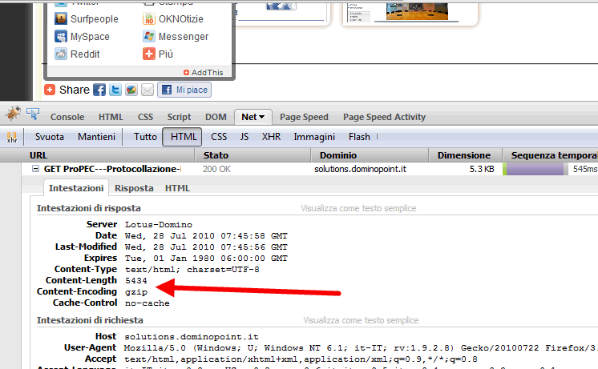Click the red plus Più icon
The width and height of the screenshot is (598, 369).
tap(149, 54)
